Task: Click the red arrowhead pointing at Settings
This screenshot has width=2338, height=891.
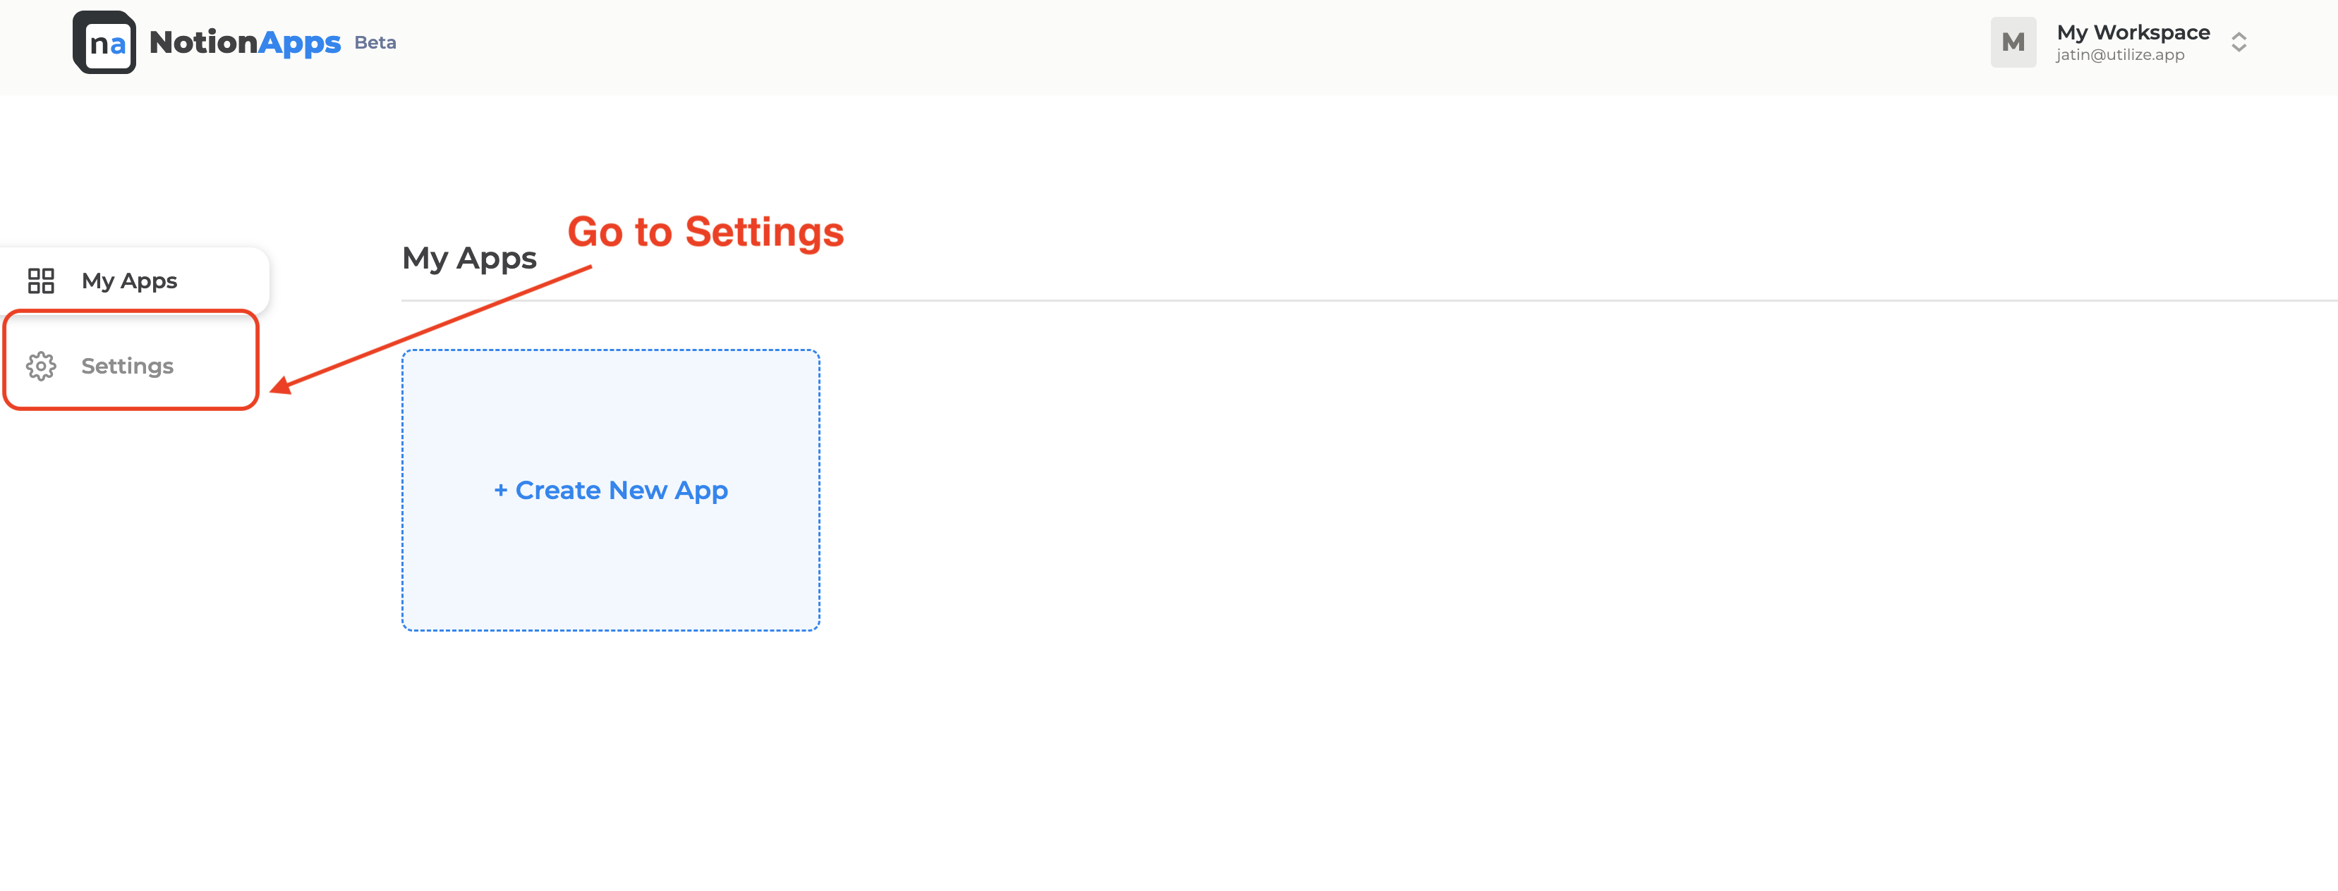Action: [282, 385]
